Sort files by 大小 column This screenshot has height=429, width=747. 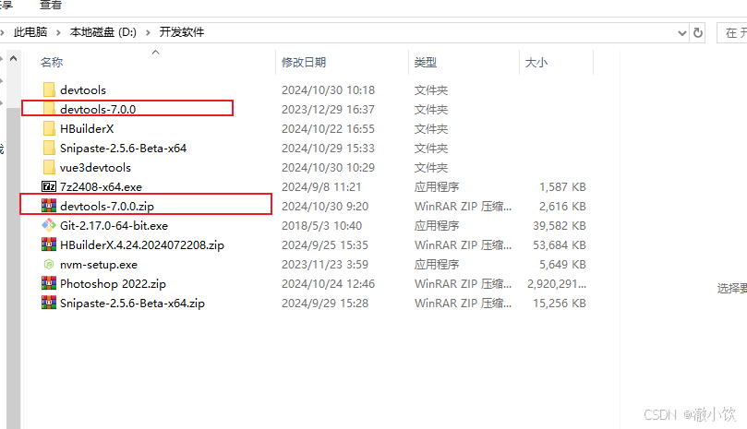536,63
